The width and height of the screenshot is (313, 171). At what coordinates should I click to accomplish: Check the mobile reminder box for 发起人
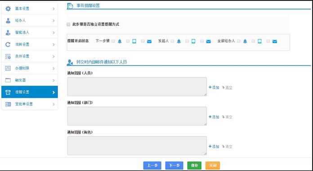coord(187,41)
